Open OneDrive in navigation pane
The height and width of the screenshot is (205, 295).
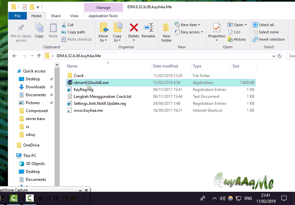(28, 145)
